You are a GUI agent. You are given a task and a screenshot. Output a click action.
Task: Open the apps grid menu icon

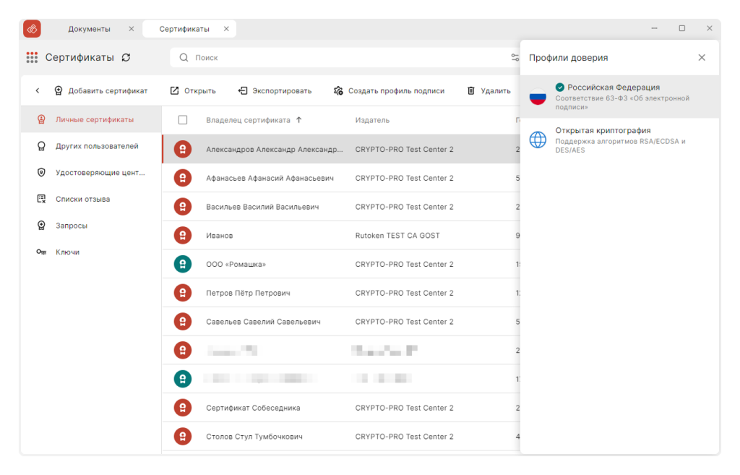tap(32, 58)
